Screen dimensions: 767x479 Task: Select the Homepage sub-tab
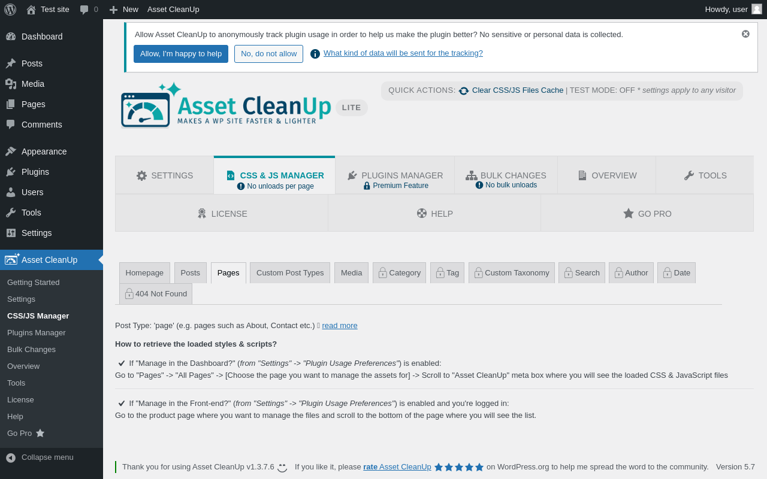click(144, 273)
